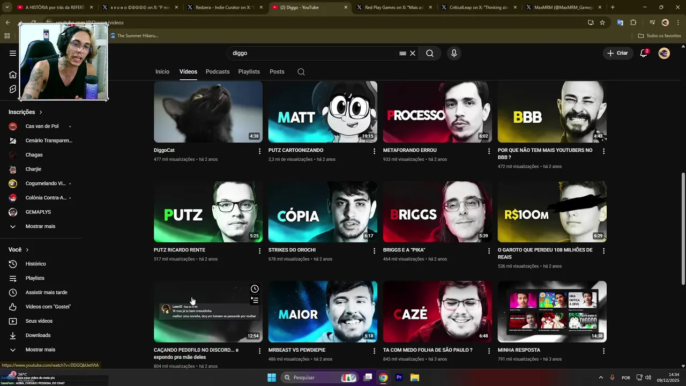Expand the Você section chevron
The image size is (686, 386).
[27, 250]
